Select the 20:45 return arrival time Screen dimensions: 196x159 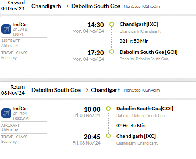pyautogui.click(x=92, y=137)
